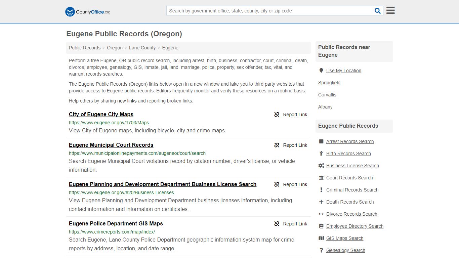Open Albany nearby records
The image size is (459, 258).
[325, 107]
